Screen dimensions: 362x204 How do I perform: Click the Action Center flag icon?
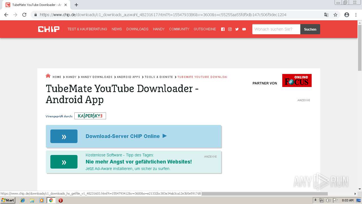pyautogui.click(x=335, y=200)
